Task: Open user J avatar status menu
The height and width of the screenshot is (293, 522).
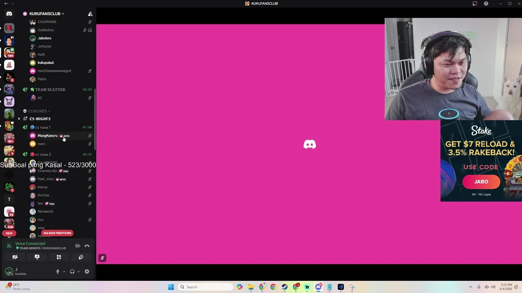Action: coord(9,271)
